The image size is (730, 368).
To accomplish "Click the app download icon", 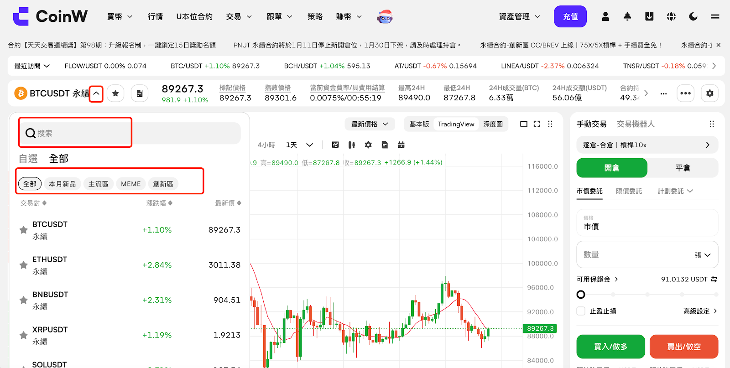I will tap(649, 17).
